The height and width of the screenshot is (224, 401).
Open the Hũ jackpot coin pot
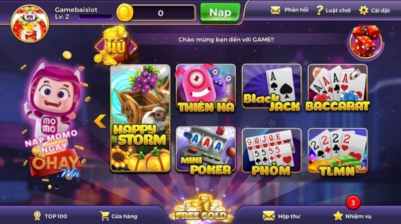point(115,46)
